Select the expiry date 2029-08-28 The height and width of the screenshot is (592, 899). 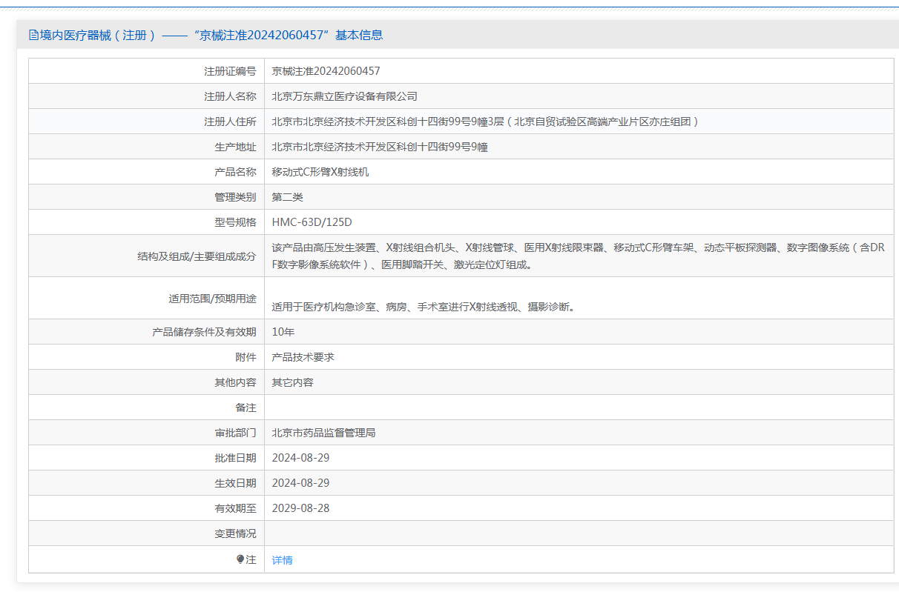(300, 508)
